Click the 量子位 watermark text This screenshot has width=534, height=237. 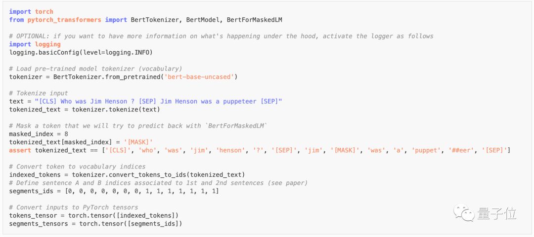(x=497, y=214)
